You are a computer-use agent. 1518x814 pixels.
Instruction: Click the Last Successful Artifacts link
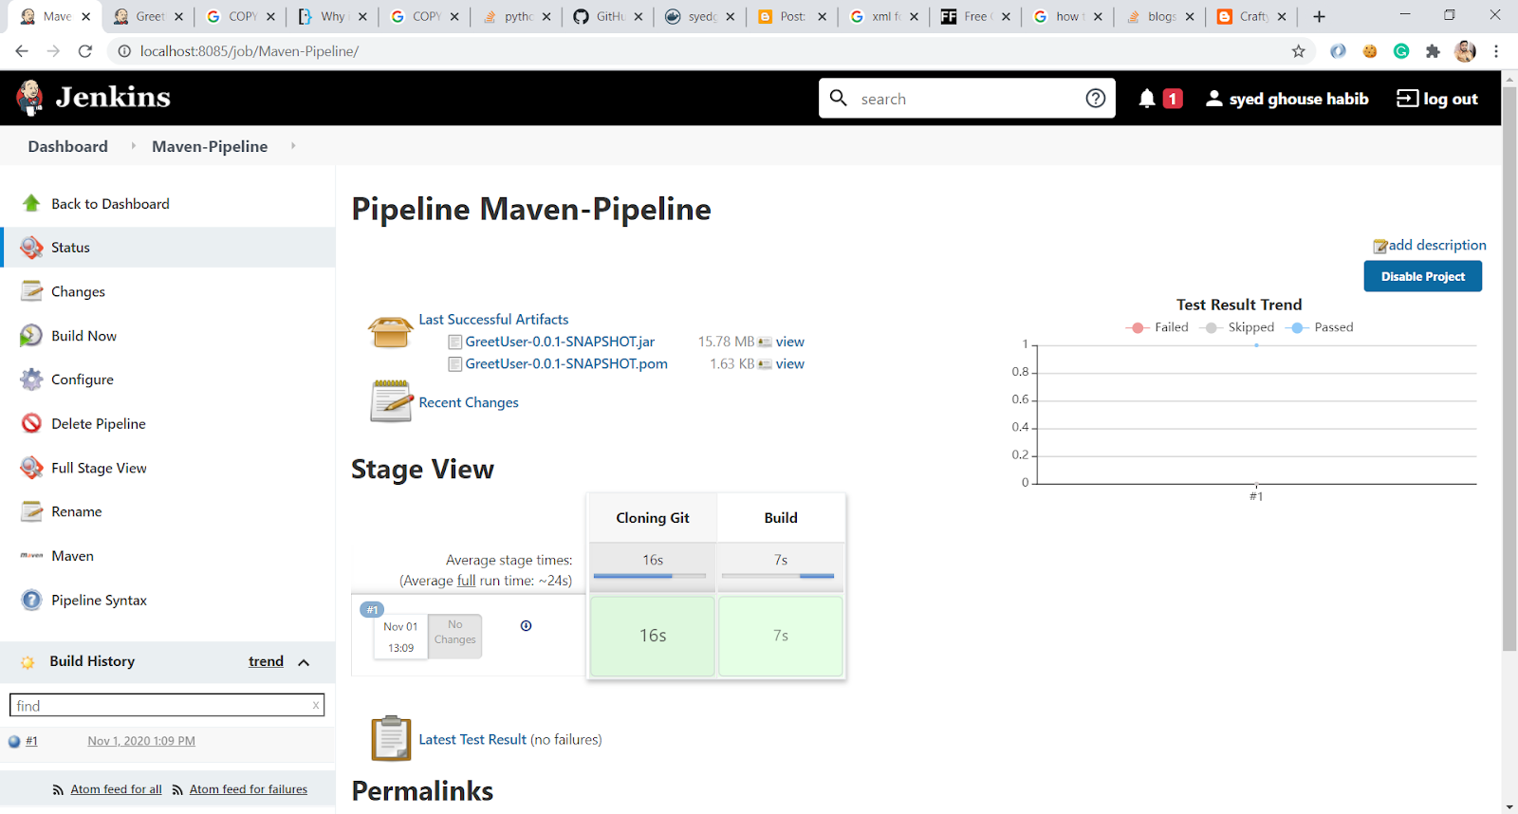(x=493, y=320)
